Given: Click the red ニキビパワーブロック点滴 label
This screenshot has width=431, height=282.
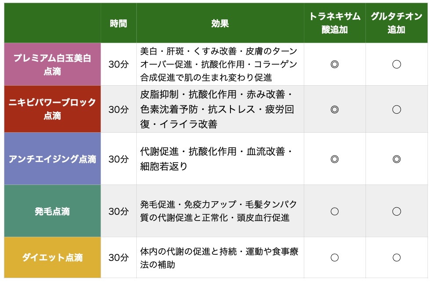Looking at the screenshot, I should pos(52,109).
